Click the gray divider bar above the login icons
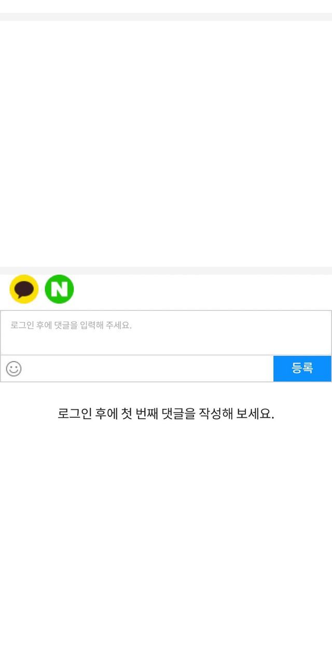 pos(166,271)
